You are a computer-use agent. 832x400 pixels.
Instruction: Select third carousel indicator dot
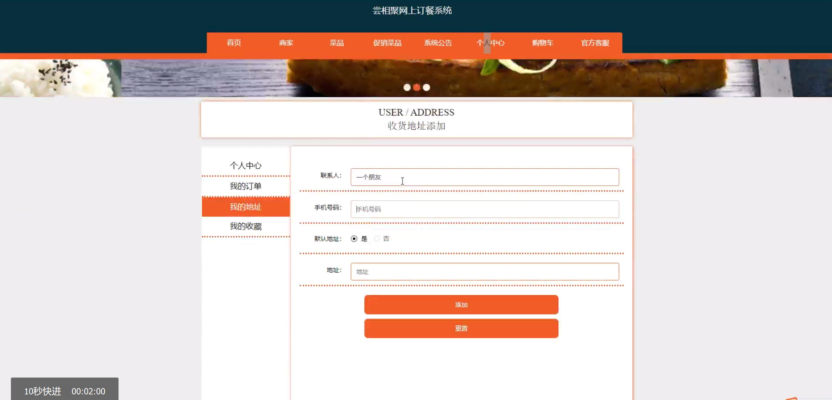[x=427, y=87]
